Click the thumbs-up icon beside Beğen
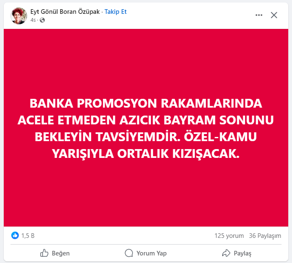This screenshot has height=263, width=292. 44,253
